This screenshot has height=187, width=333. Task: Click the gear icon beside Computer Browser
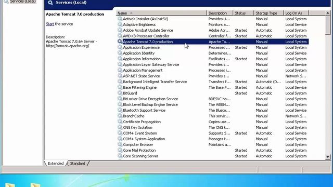click(x=120, y=144)
